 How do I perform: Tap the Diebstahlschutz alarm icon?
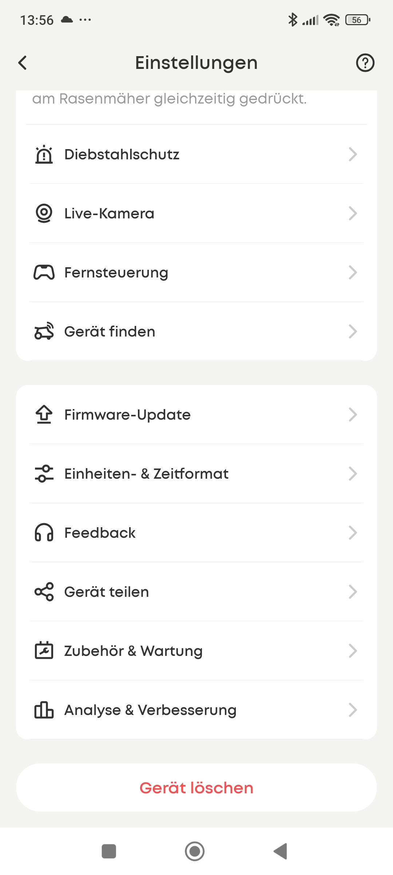click(44, 155)
